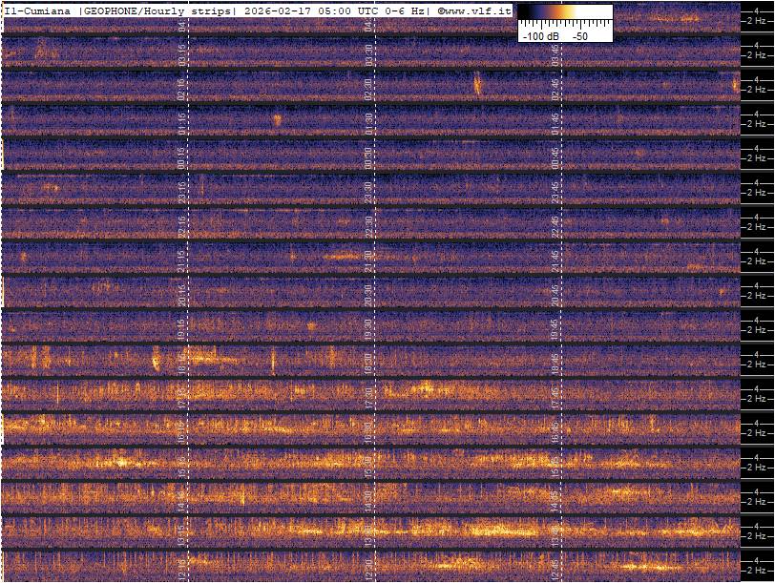775x583 pixels.
Task: Click the 22:45 time marker
Action: point(555,225)
